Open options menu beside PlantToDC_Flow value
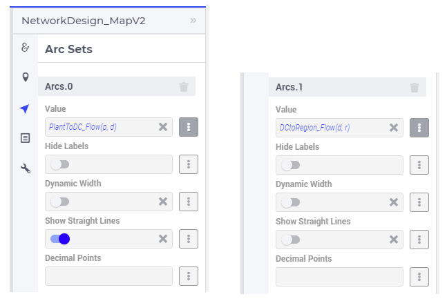447x301 pixels. tap(189, 127)
